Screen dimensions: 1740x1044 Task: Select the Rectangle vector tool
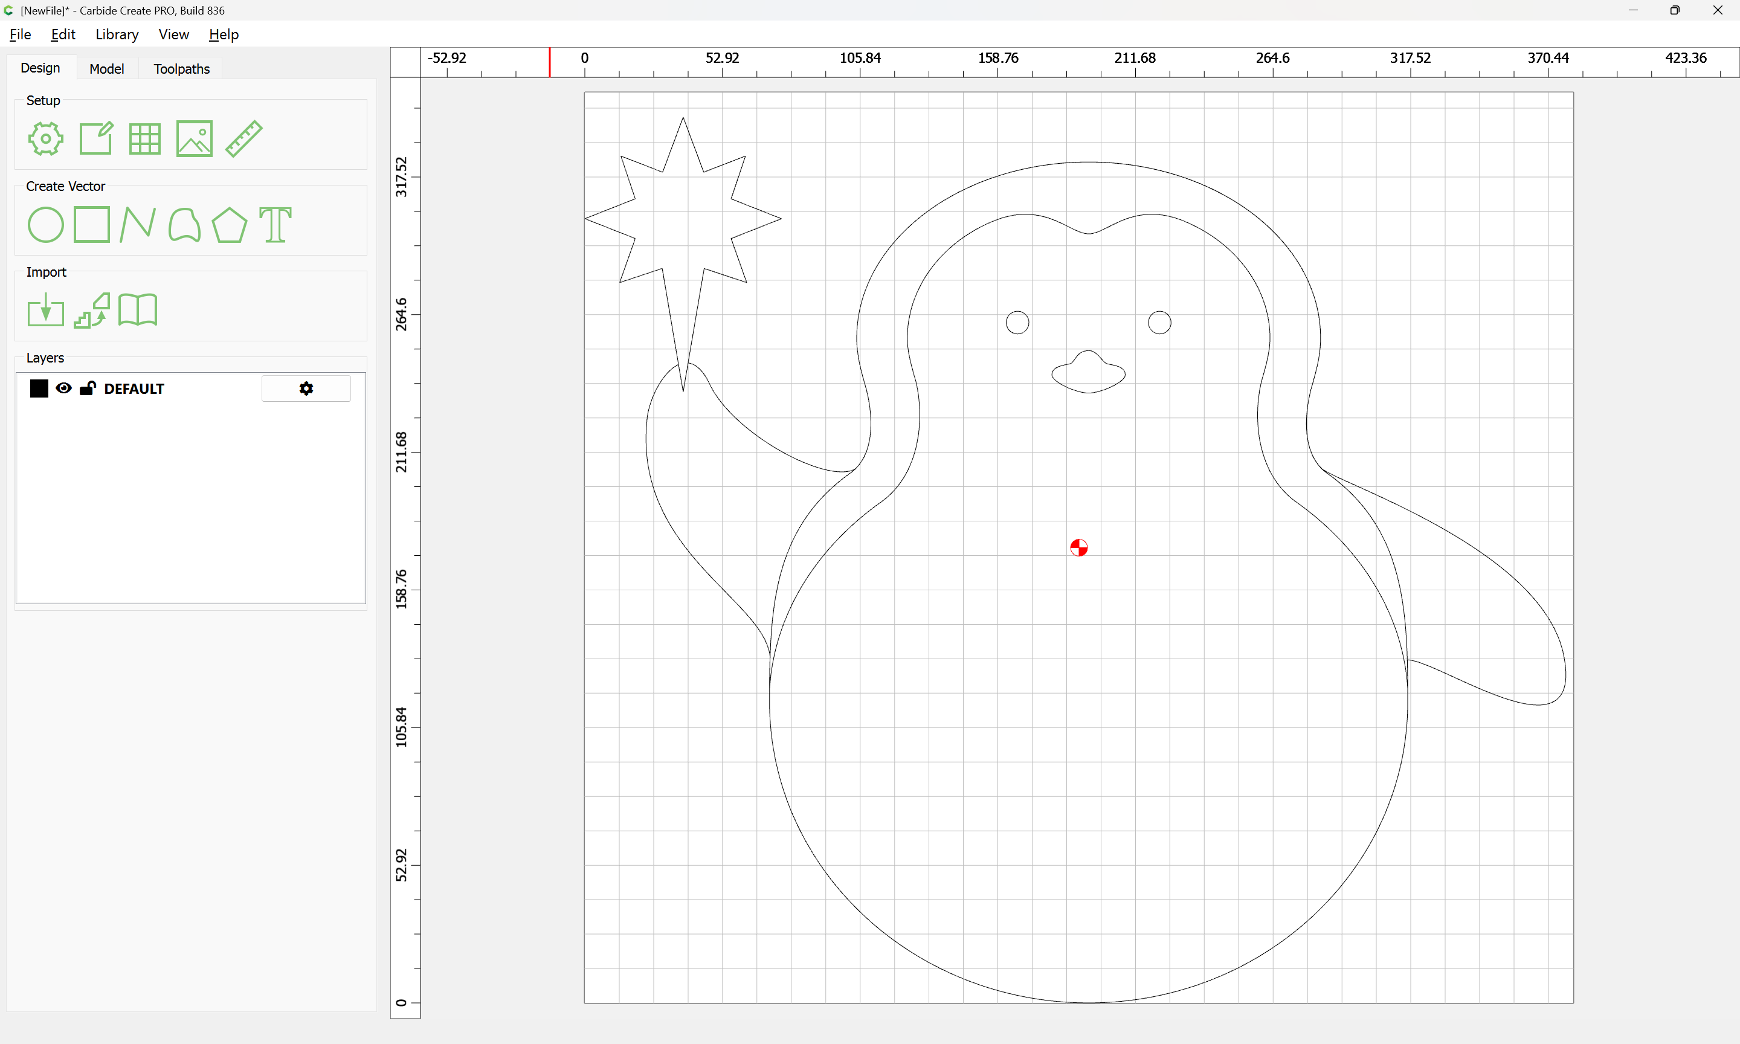click(91, 225)
